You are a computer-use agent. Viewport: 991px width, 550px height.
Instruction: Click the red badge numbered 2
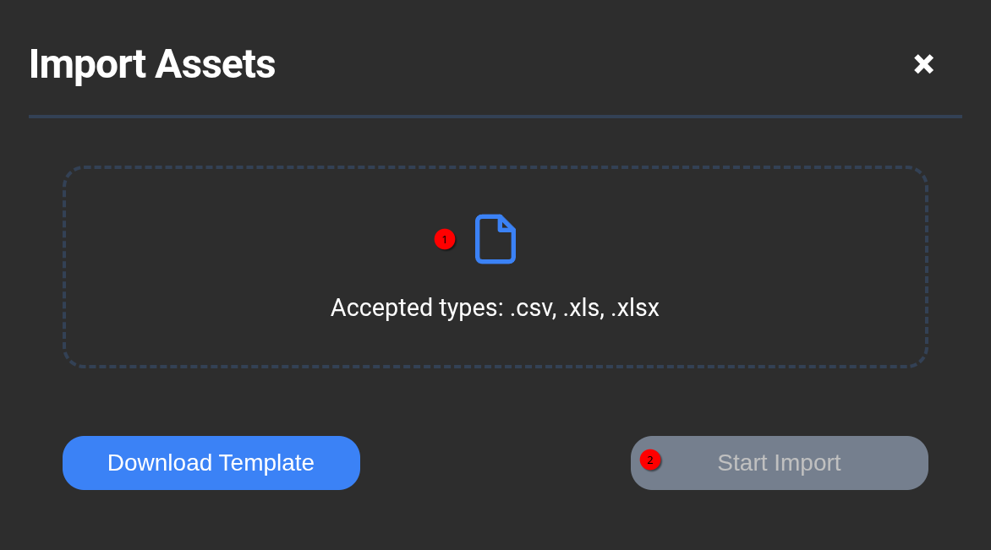[x=650, y=460]
